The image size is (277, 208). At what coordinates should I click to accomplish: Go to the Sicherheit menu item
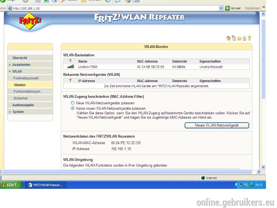[x=21, y=98]
